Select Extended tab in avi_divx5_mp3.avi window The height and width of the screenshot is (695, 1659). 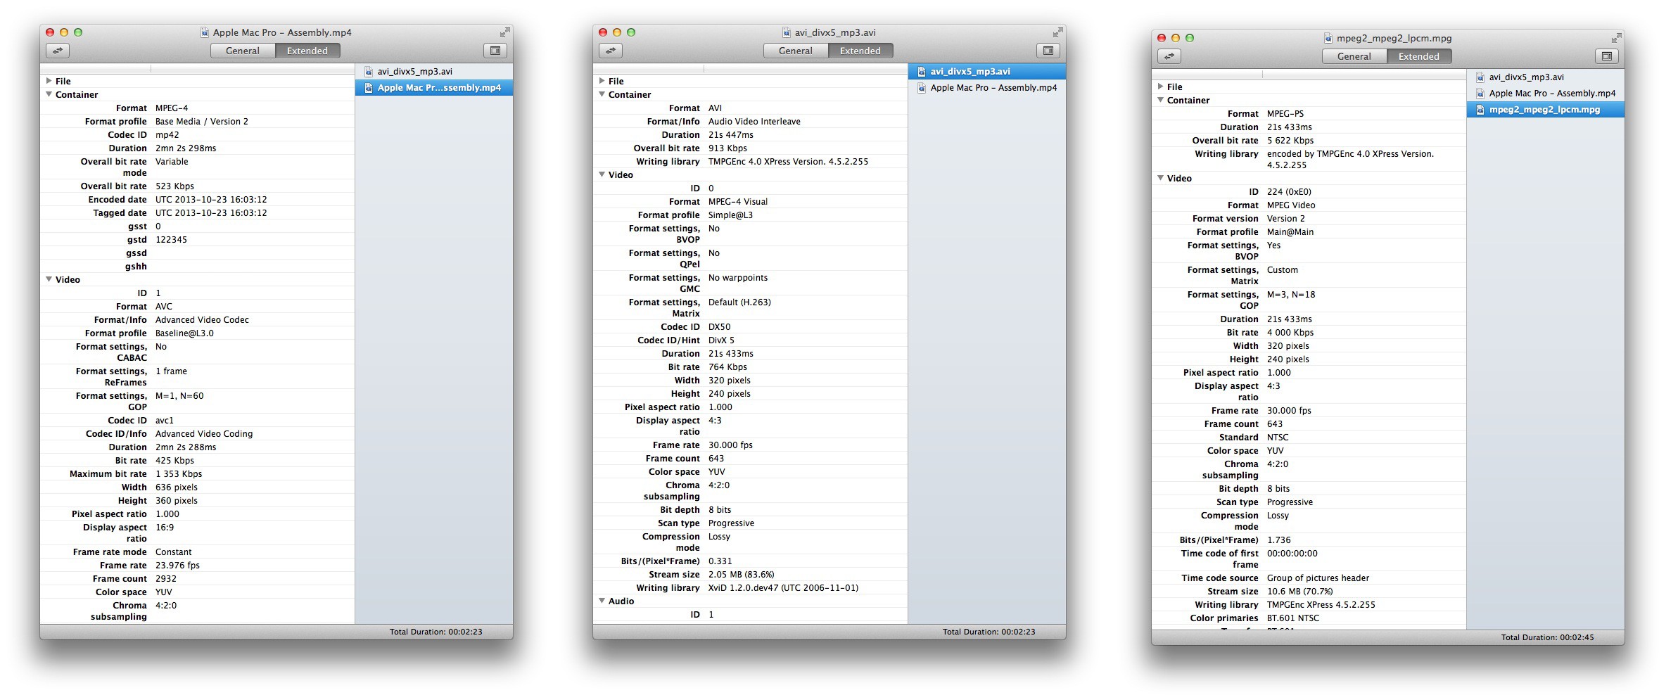tap(860, 51)
